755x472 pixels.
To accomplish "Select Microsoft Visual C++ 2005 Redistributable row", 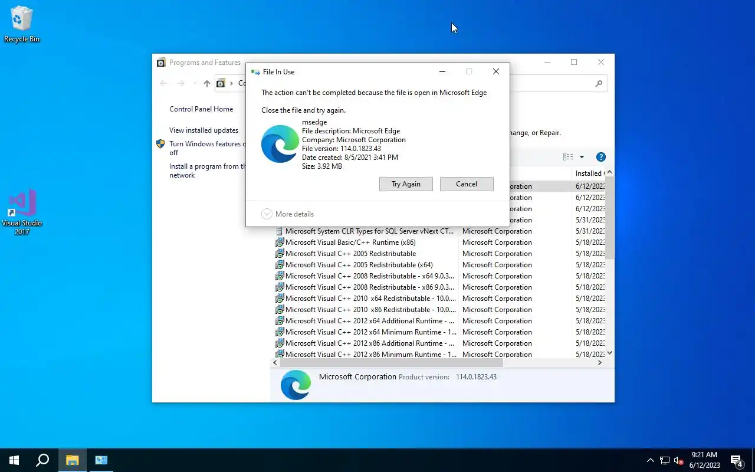I will tap(439, 254).
